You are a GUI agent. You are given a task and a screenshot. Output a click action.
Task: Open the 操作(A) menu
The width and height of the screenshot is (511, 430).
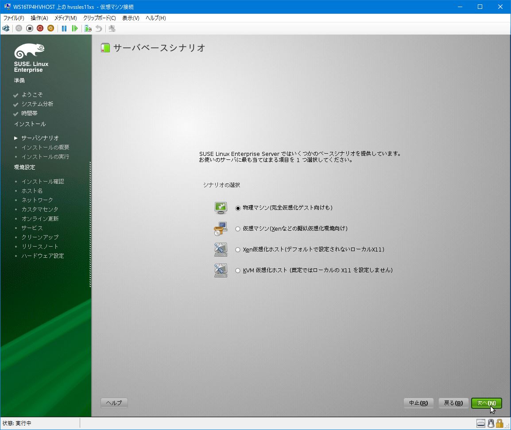pyautogui.click(x=39, y=18)
